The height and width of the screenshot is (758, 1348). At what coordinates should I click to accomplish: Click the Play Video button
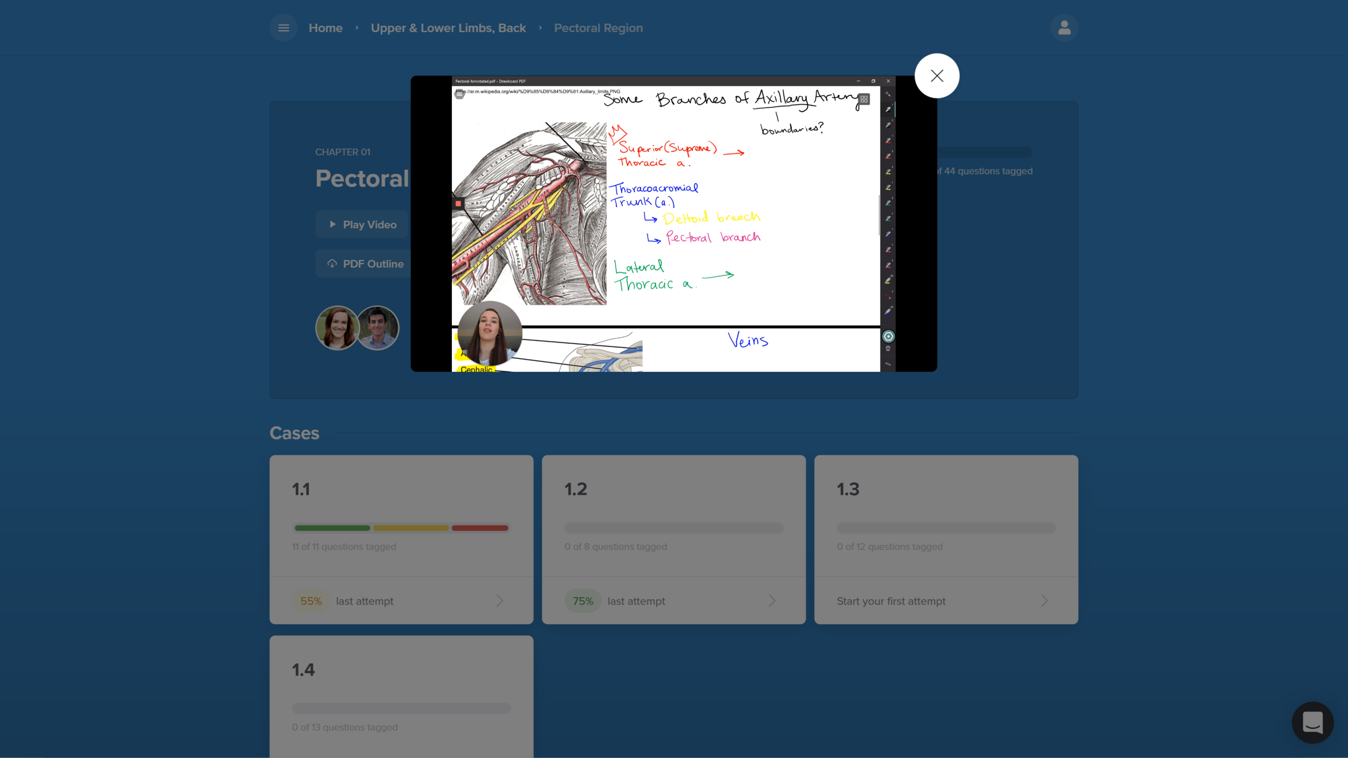[362, 225]
